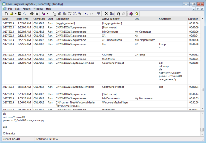Viewport: 206px width, 143px height.
Task: Click the open folder icon in the toolbar
Action: click(12, 14)
